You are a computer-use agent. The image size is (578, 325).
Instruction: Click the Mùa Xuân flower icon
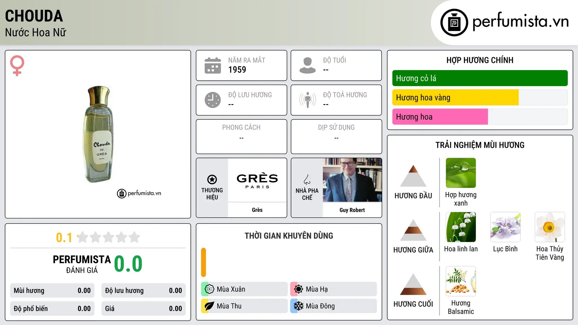pyautogui.click(x=209, y=289)
